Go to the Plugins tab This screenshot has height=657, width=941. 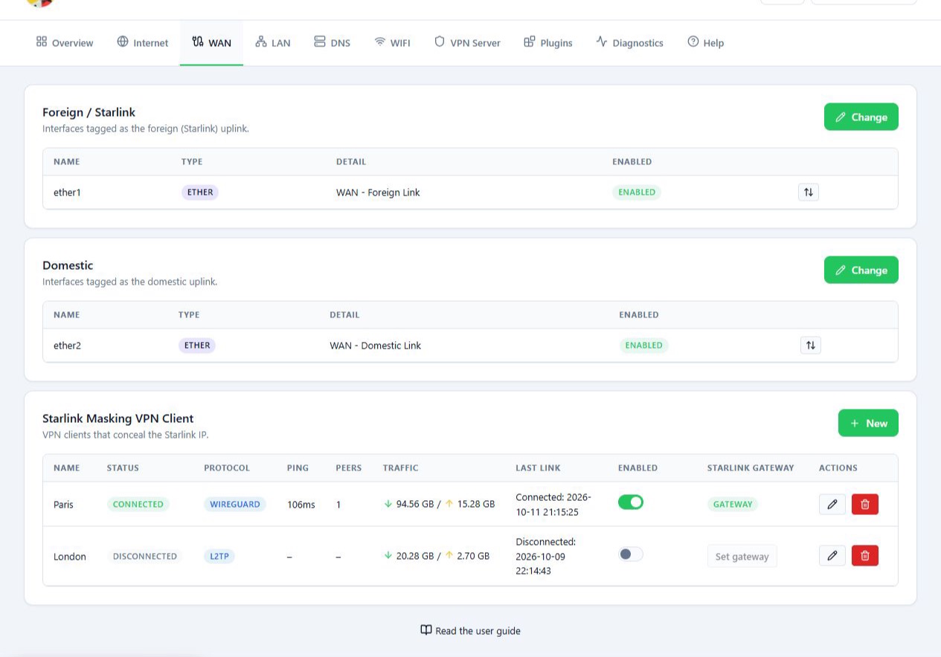coord(548,42)
